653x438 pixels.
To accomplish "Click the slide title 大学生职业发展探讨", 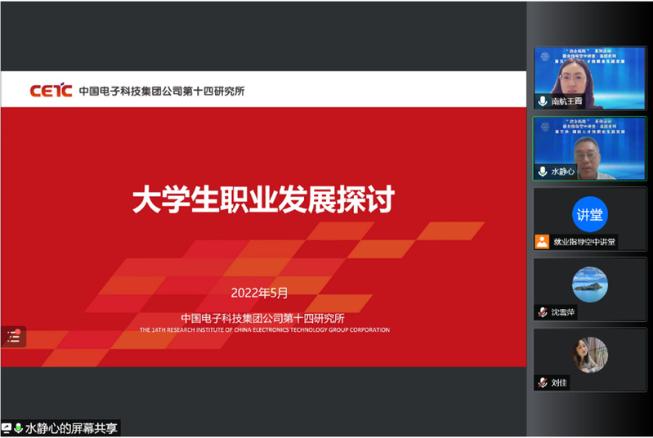I will coord(263,199).
